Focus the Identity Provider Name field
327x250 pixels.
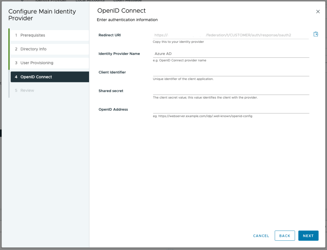(x=231, y=54)
